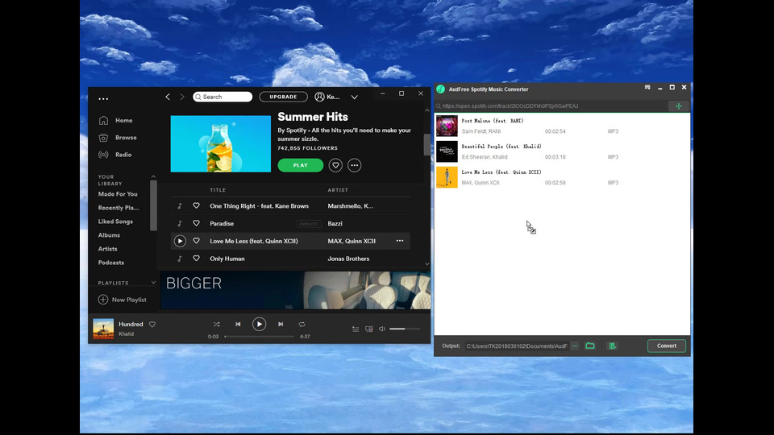The image size is (774, 435).
Task: Change output path with AudFree ellipsis button
Action: [x=575, y=346]
